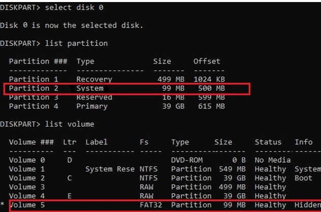
Task: Click drive letter E of Volume 4
Action: point(69,196)
